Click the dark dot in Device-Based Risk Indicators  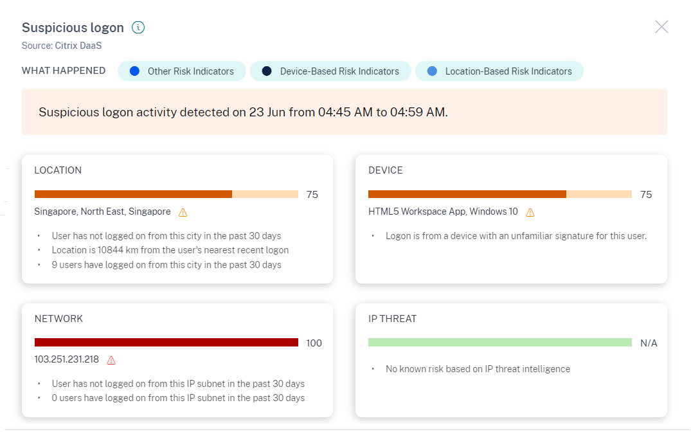coord(267,71)
